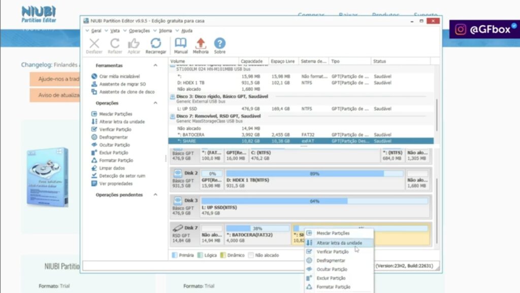520x293 pixels.
Task: Select Excluir Partição in the context menu
Action: point(339,278)
